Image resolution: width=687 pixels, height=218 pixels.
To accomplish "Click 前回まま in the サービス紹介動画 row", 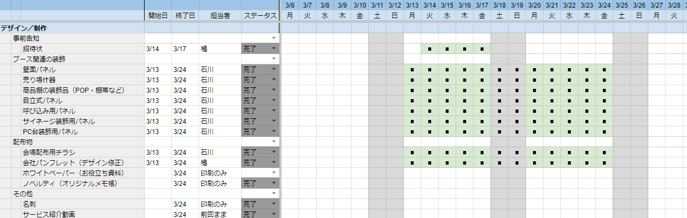I will point(213,215).
